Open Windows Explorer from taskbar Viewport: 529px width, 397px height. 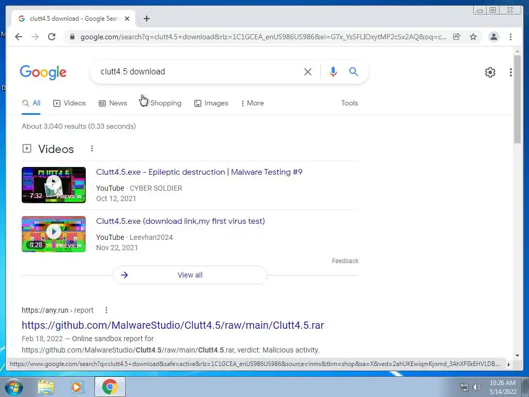(46, 387)
